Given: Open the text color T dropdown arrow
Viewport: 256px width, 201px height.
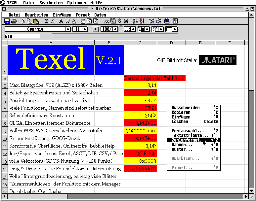Looking at the screenshot, I should pos(147,29).
